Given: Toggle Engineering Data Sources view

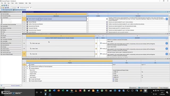Looking at the screenshot, I should click(19, 10).
